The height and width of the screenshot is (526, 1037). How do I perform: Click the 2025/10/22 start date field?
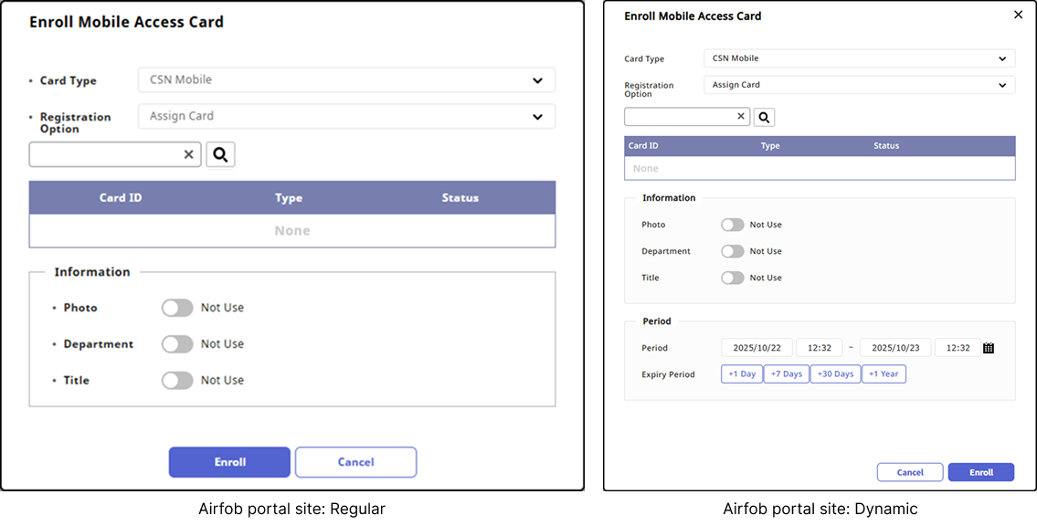pyautogui.click(x=757, y=348)
